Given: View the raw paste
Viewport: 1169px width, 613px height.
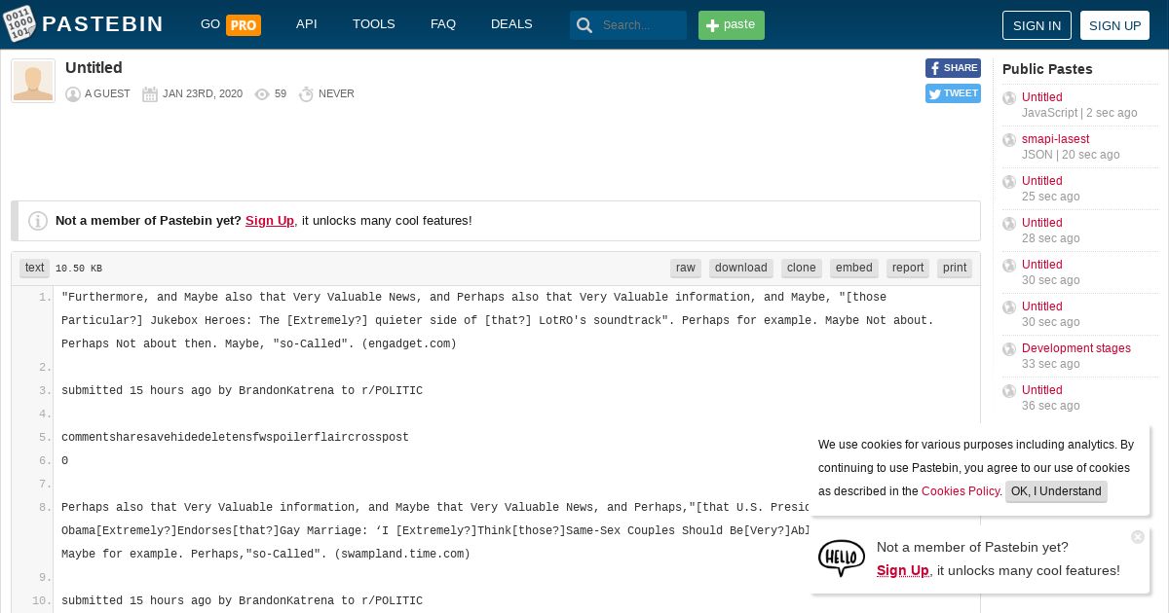Looking at the screenshot, I should pos(686,268).
